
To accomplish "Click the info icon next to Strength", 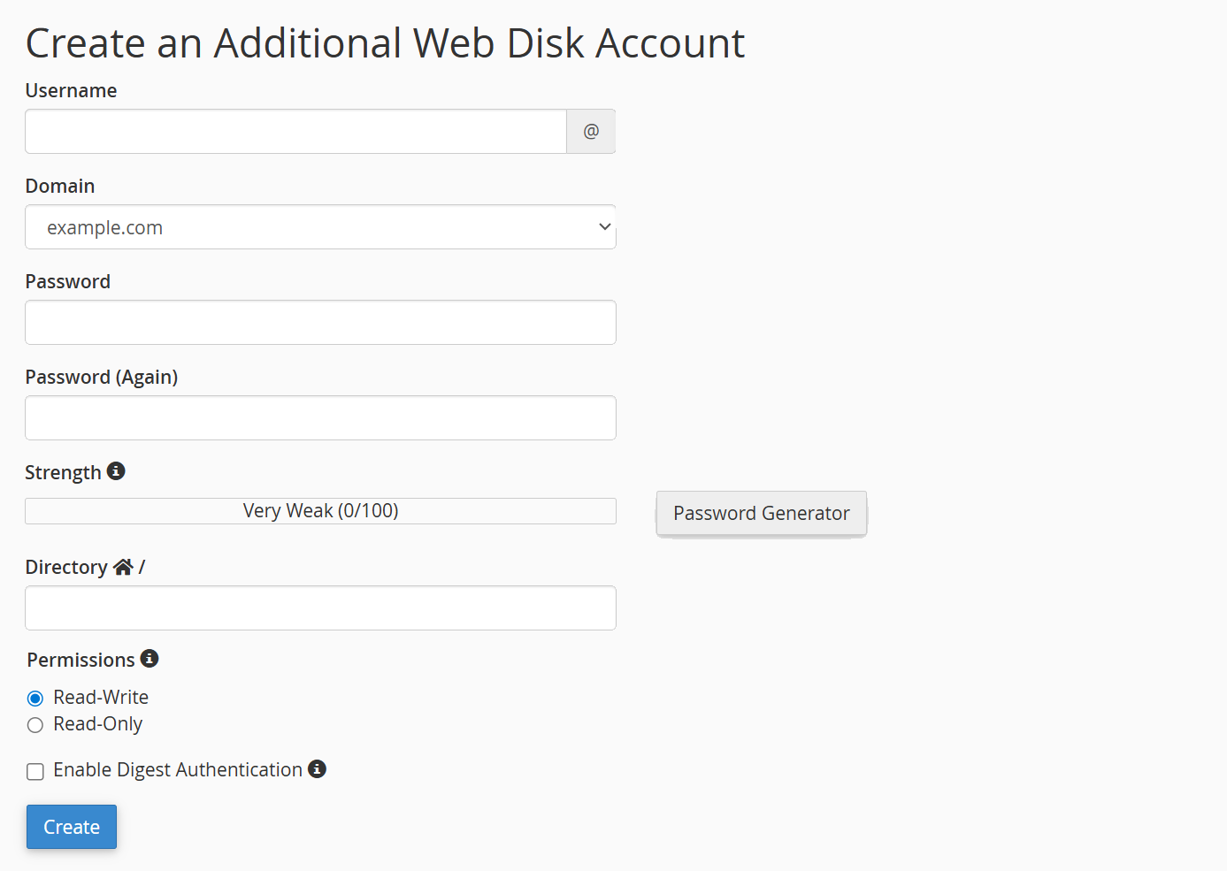I will [116, 471].
